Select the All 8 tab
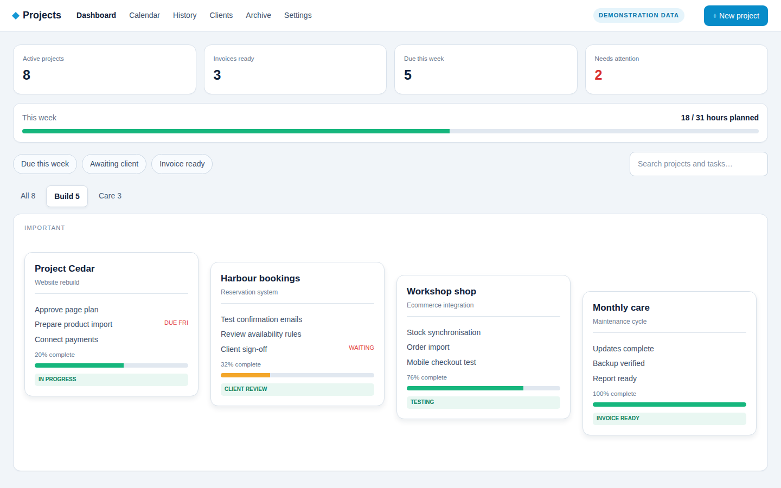Image resolution: width=781 pixels, height=488 pixels. (28, 196)
